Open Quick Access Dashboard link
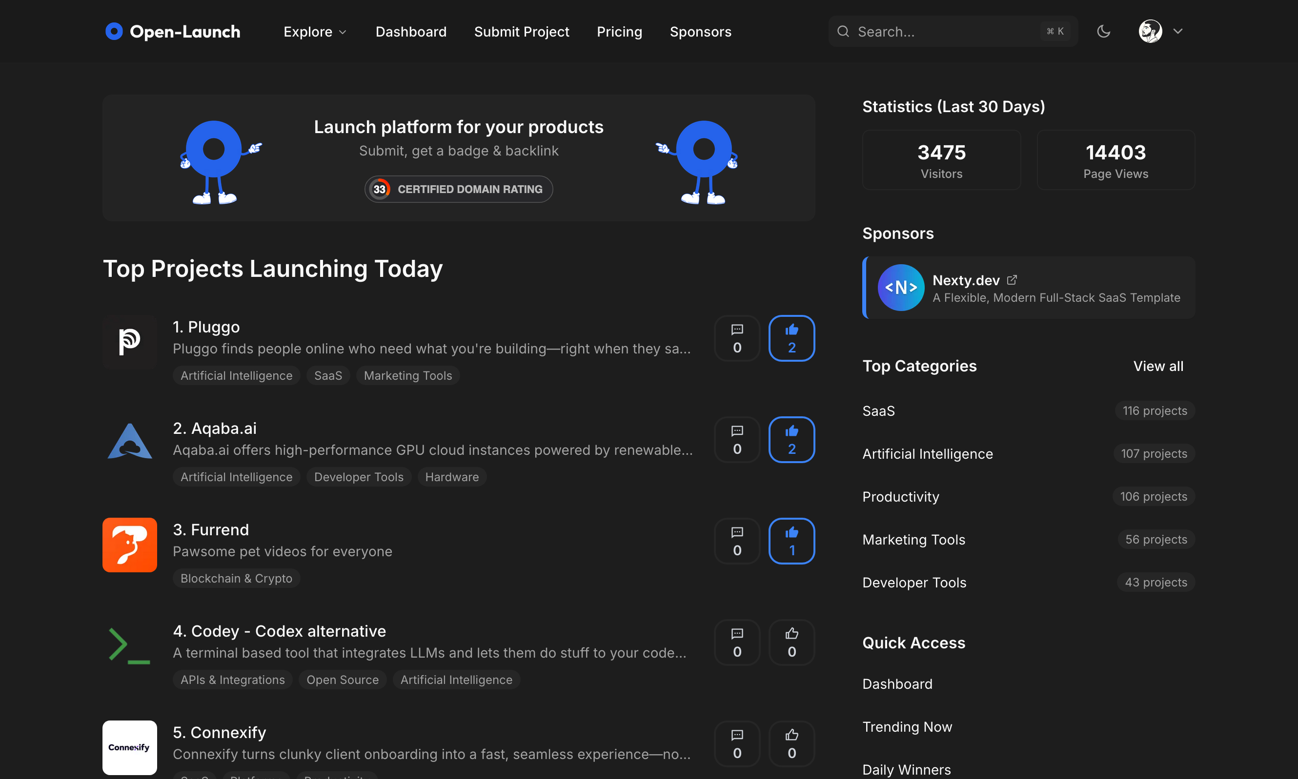Viewport: 1298px width, 779px height. (897, 683)
